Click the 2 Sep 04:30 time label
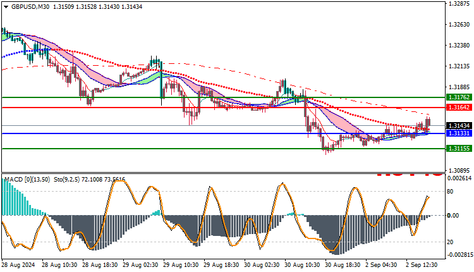 click(381, 265)
